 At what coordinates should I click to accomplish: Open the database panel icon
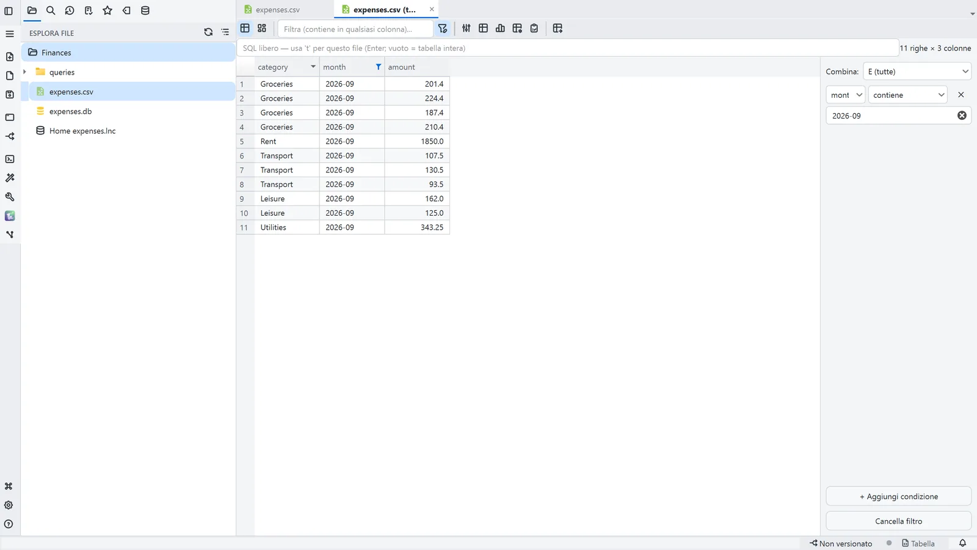click(x=145, y=10)
